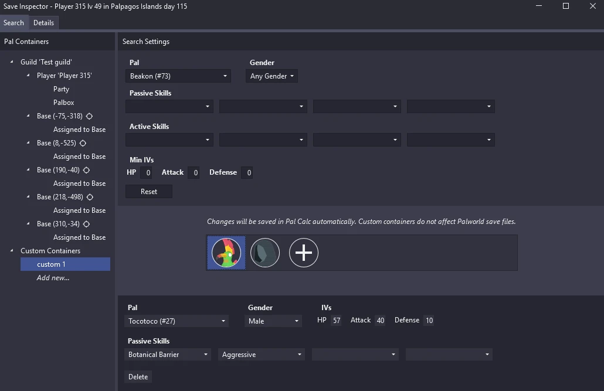Select Assigned to Base under Base (8,-525)

pos(79,157)
